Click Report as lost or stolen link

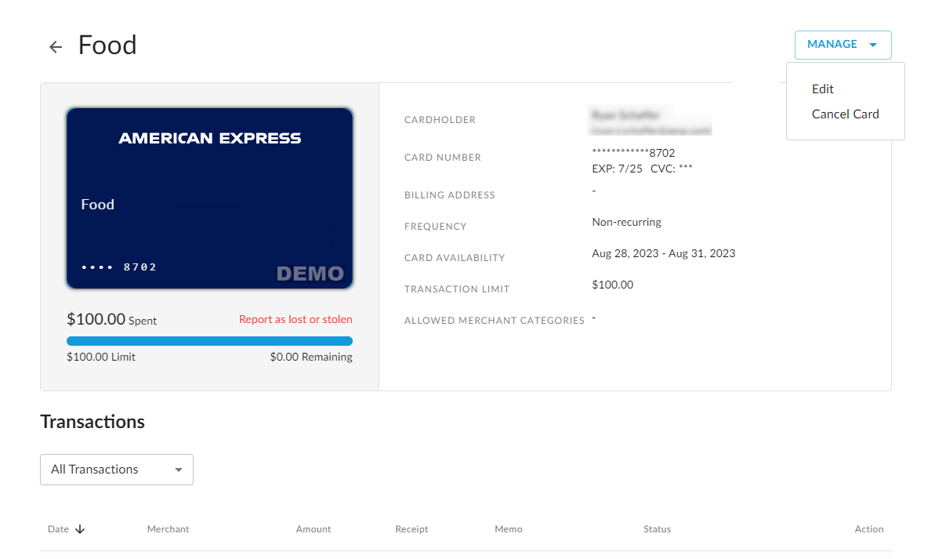295,319
